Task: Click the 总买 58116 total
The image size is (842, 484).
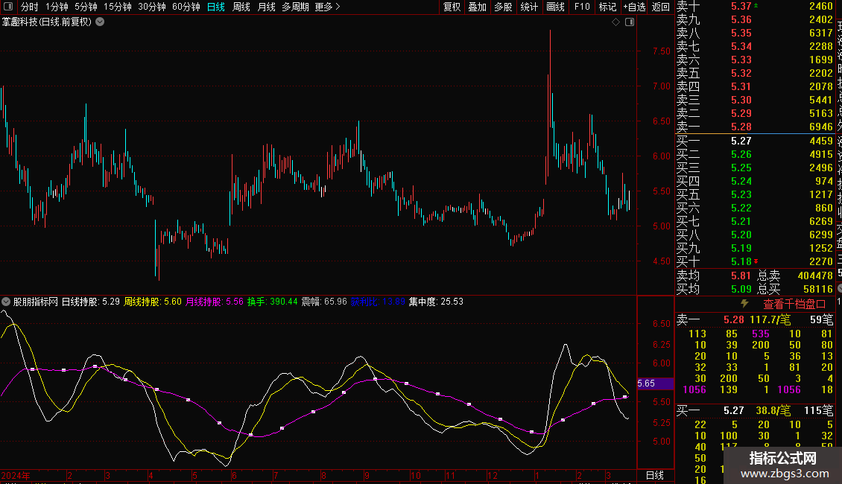Action: (818, 289)
